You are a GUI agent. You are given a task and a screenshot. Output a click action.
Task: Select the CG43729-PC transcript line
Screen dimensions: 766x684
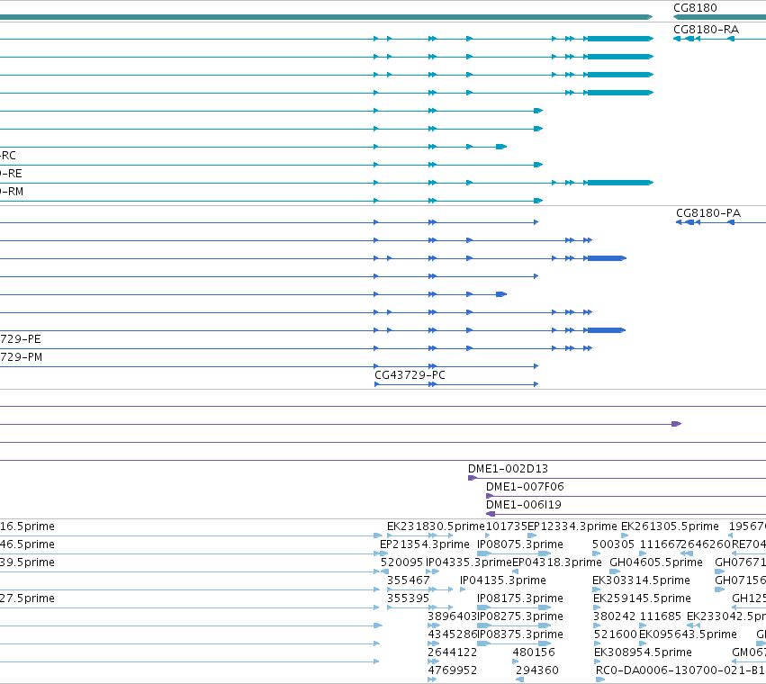pos(456,384)
